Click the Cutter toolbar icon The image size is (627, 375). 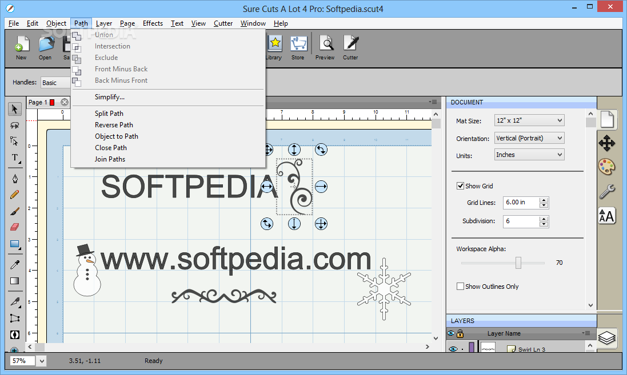[351, 47]
